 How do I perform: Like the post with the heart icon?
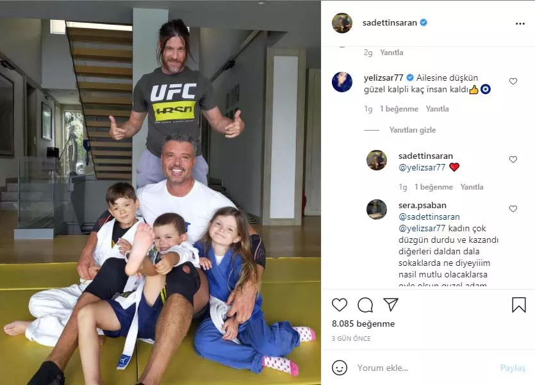coord(340,304)
